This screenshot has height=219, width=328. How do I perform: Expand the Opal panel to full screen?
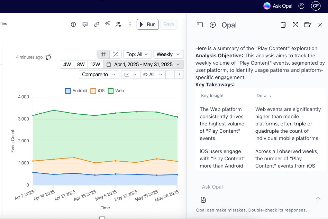click(x=295, y=25)
